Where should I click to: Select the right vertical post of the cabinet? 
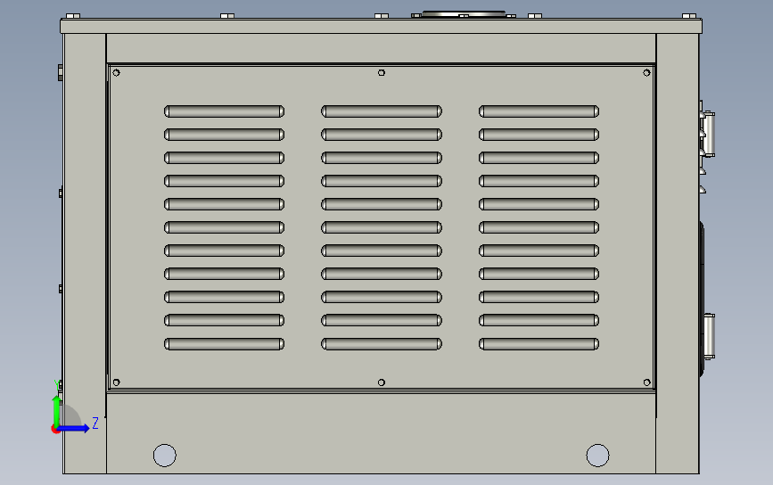[x=678, y=254]
